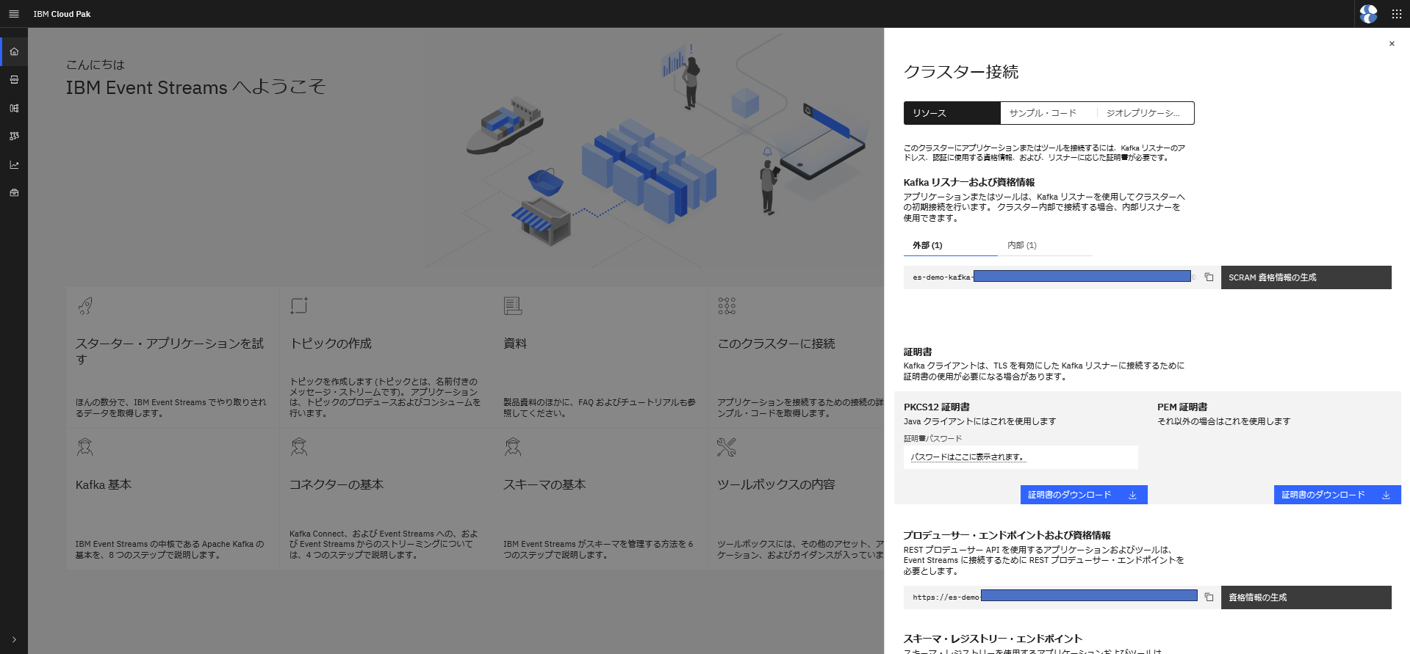Click the IBM Cloud Pak header title
The image size is (1410, 654).
(x=62, y=14)
